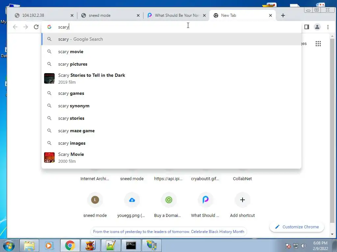Open the volume control in system tray

pos(304,246)
